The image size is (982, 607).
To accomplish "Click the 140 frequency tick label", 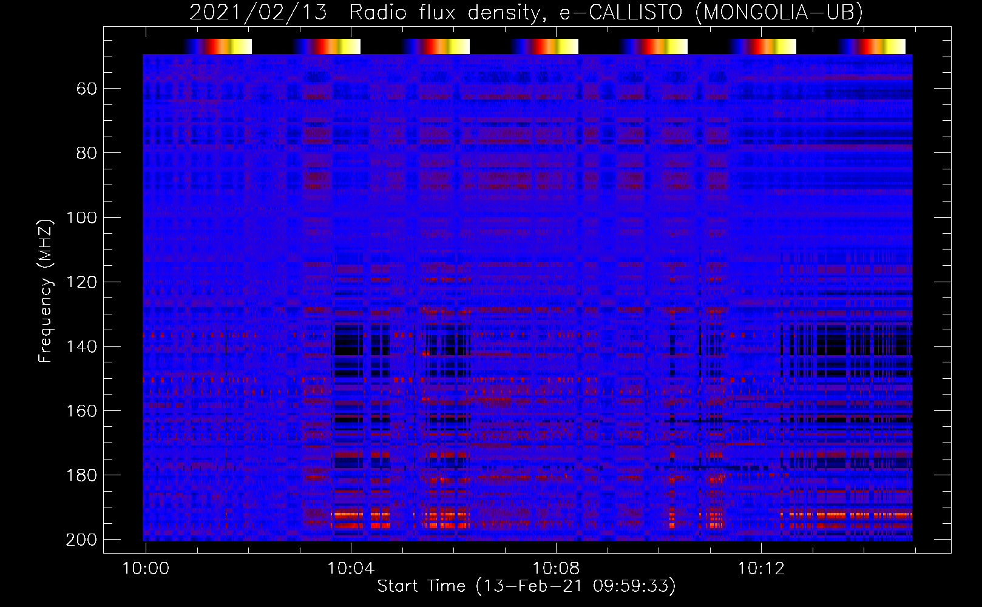I will [81, 347].
